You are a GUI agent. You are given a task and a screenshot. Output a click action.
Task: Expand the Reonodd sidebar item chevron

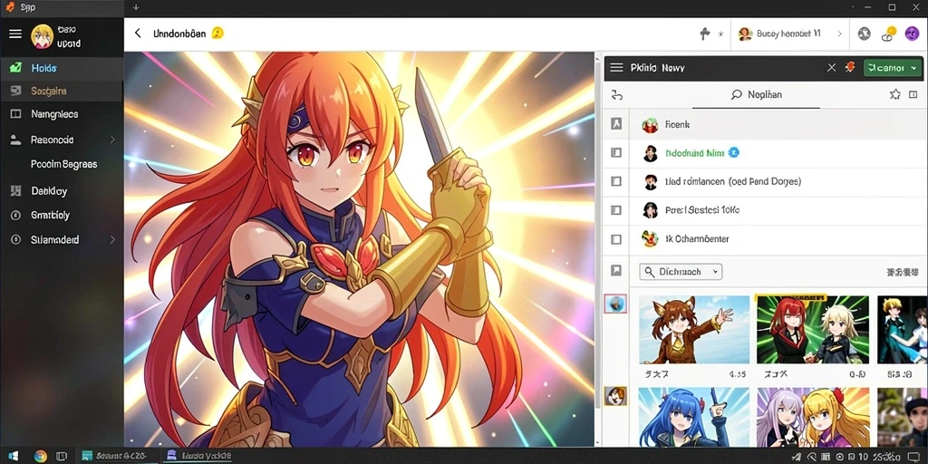coord(112,140)
